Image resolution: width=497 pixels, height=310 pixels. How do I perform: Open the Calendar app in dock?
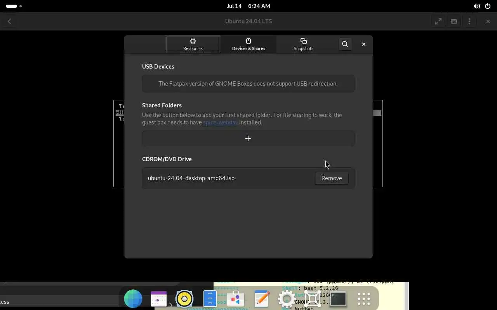point(159,299)
